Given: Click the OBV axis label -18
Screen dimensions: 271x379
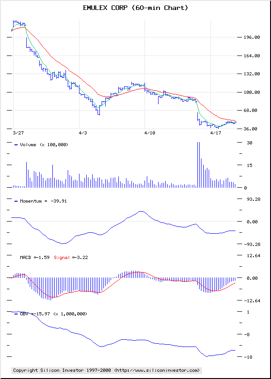Looking at the screenshot, I should [x=248, y=357].
